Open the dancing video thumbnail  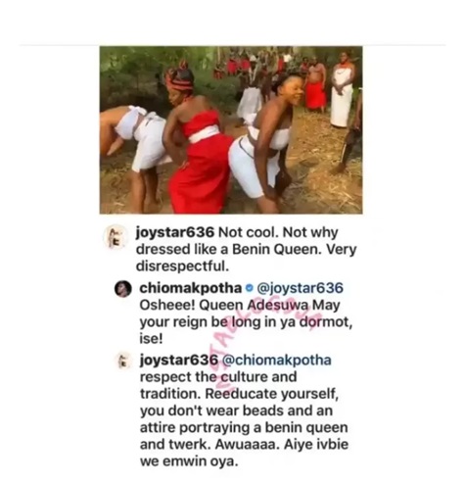[x=231, y=130]
